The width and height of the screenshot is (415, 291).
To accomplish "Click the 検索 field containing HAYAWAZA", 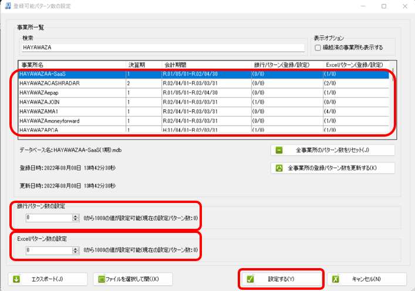I will coord(163,48).
